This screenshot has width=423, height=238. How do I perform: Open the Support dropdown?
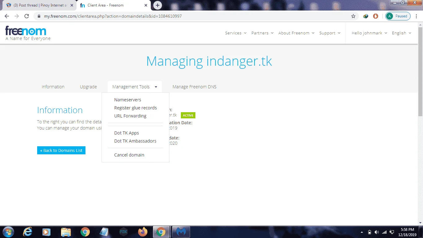pos(330,33)
